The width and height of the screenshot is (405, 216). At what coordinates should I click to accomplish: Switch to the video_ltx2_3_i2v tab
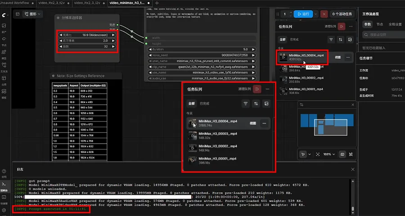point(90,3)
